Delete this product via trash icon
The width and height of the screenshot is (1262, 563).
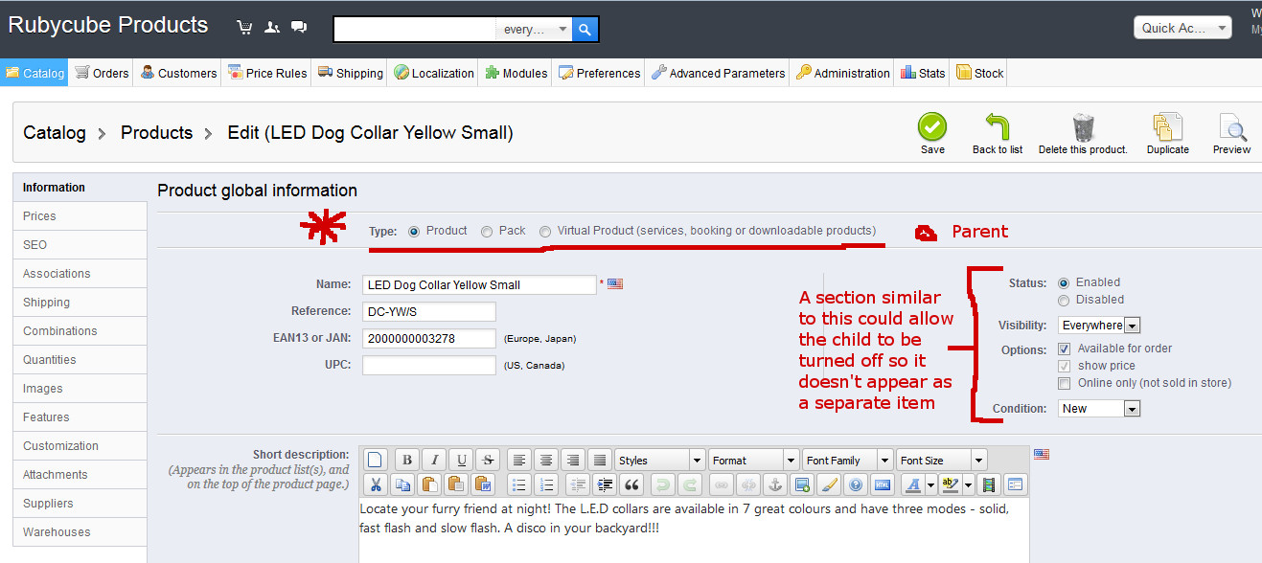click(x=1083, y=133)
